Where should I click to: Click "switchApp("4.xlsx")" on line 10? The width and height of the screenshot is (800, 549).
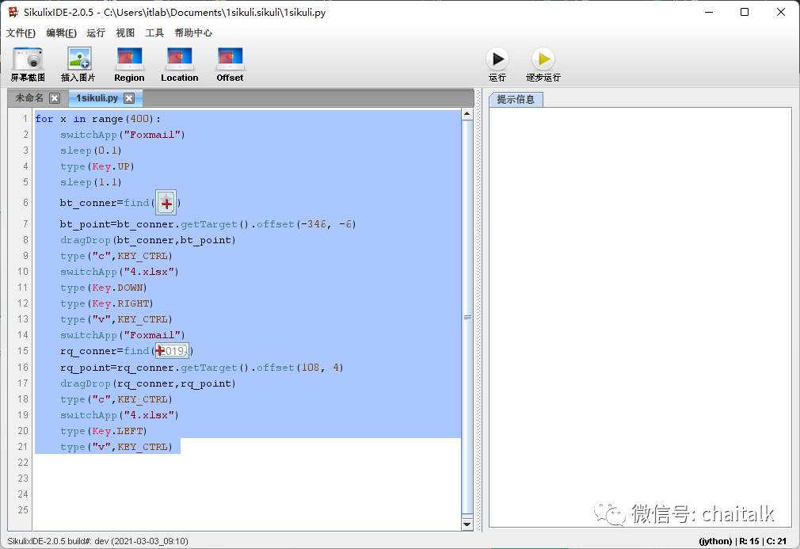120,272
